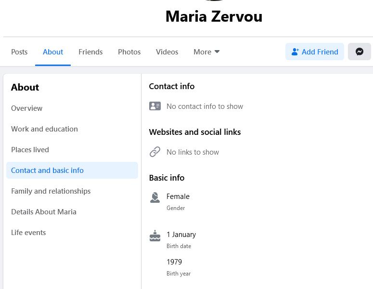View Details About Maria
The image size is (373, 289).
pos(44,211)
